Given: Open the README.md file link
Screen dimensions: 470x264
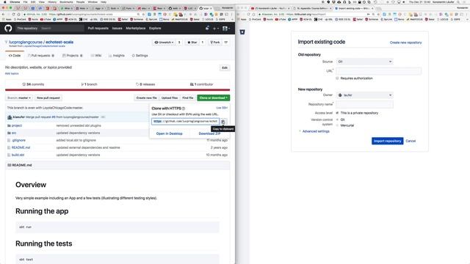Looking at the screenshot, I should (21, 147).
